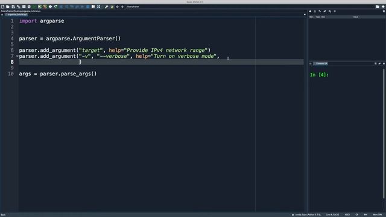This screenshot has width=386, height=217.
Task: Change to the parent directory
Action: click(383, 7)
